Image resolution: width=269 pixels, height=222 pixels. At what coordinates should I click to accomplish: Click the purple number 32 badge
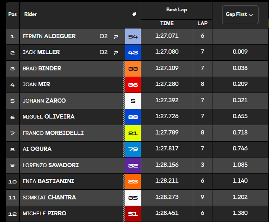133,165
